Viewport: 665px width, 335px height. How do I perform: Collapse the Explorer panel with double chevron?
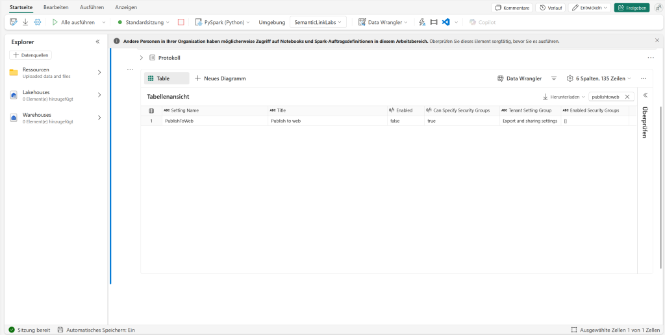(97, 42)
